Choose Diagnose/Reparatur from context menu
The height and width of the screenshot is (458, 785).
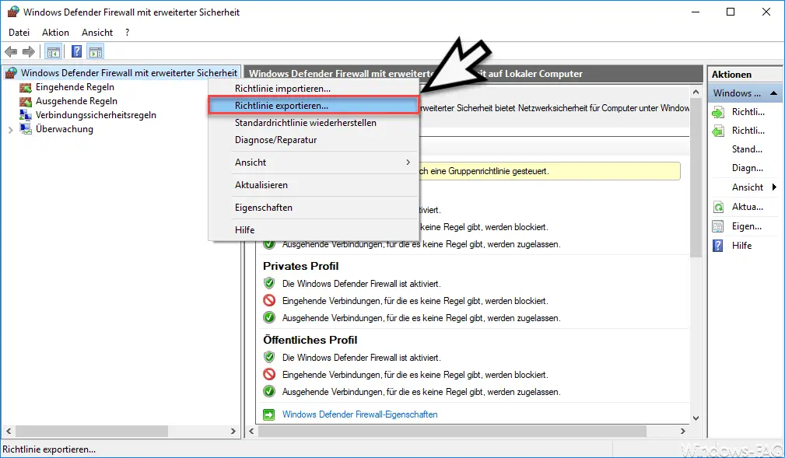[314, 140]
